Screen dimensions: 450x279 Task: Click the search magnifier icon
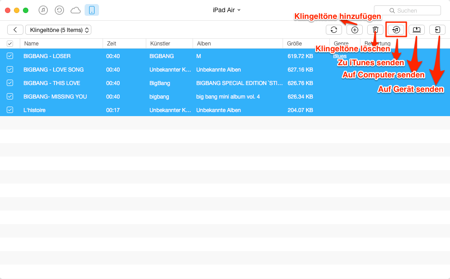392,11
